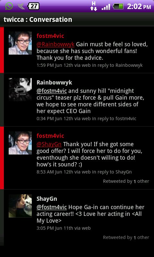Tap the 2:02 PM clock
The height and width of the screenshot is (257, 154).
click(x=139, y=6)
